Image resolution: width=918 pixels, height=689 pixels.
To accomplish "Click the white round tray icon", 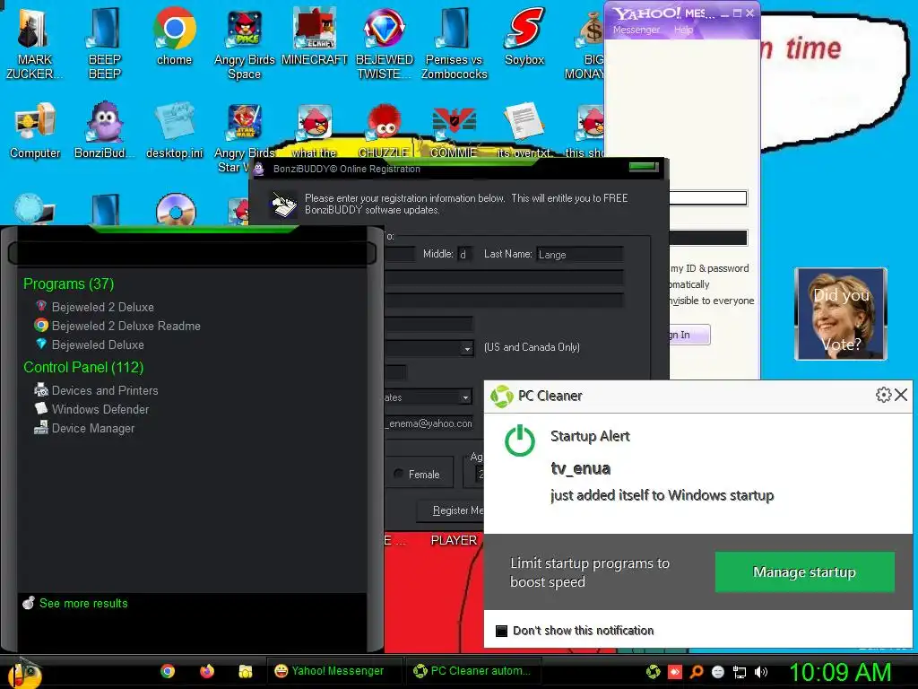I will tap(718, 672).
